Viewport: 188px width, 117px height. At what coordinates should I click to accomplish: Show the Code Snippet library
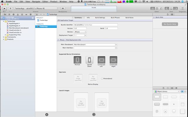[168, 88]
